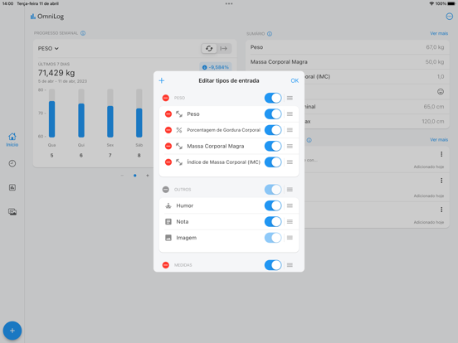Click the three dots at top center
Image resolution: width=458 pixels, height=343 pixels.
point(229,4)
